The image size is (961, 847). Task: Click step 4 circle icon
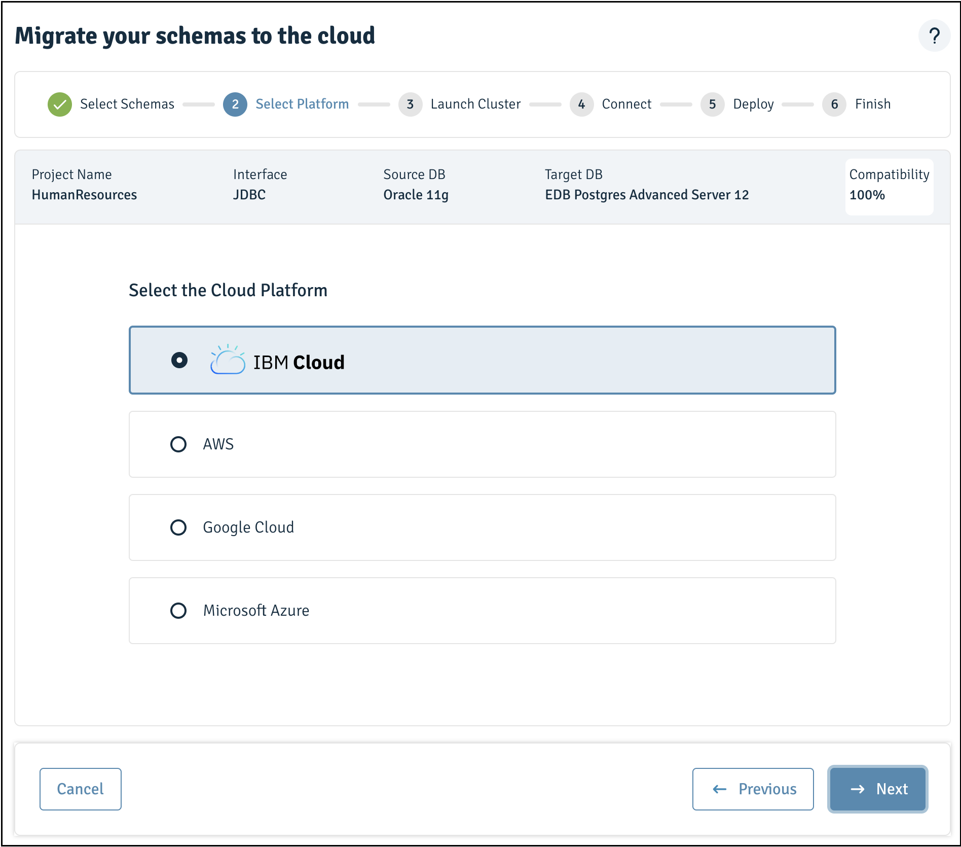(x=582, y=104)
